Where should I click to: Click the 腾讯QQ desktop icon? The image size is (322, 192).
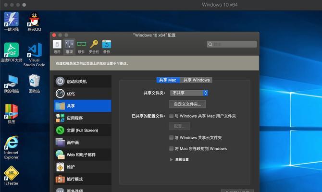[x=34, y=22]
